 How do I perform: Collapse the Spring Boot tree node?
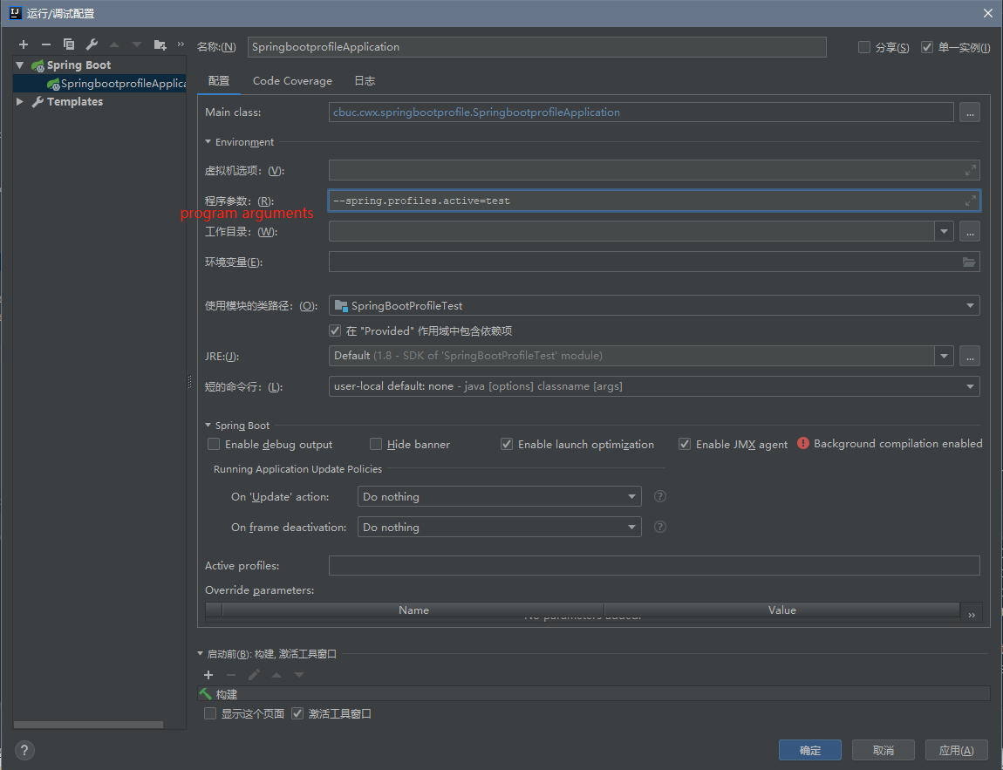pyautogui.click(x=20, y=65)
